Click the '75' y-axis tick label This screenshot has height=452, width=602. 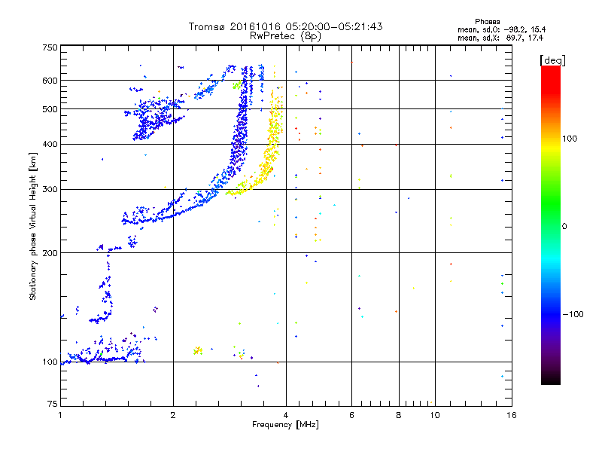(x=53, y=404)
